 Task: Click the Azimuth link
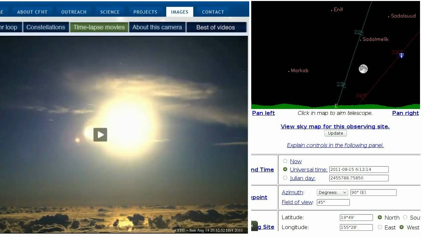(292, 193)
